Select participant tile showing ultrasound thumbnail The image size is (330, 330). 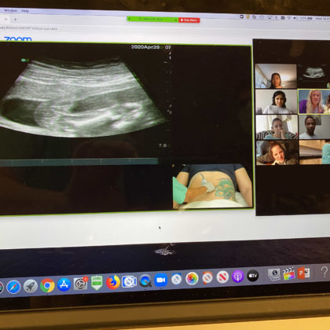[313, 75]
